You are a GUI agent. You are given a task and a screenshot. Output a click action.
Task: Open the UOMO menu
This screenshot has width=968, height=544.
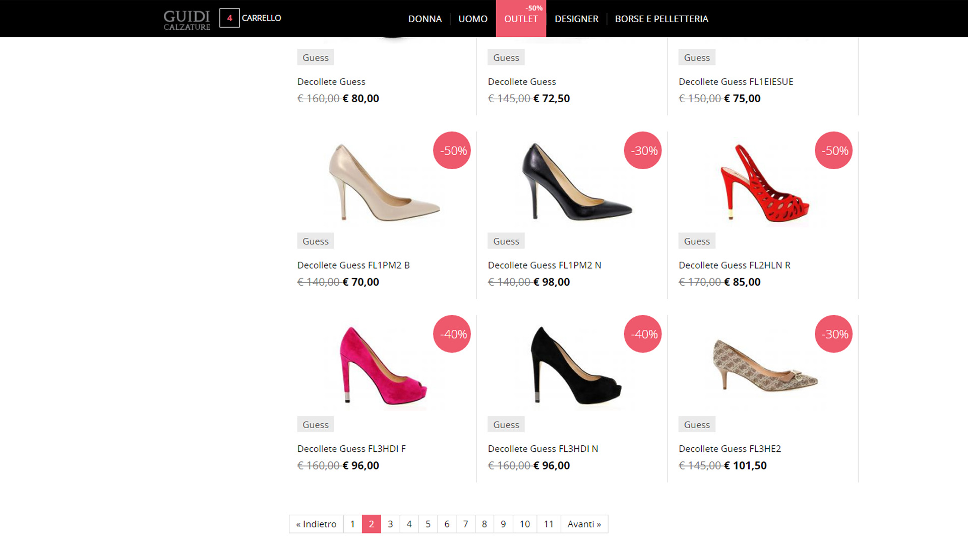click(x=472, y=19)
